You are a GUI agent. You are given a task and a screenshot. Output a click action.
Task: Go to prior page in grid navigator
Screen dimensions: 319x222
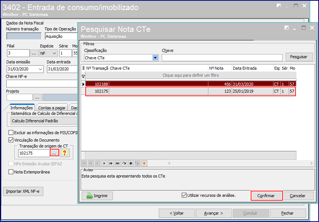pyautogui.click(x=91, y=163)
